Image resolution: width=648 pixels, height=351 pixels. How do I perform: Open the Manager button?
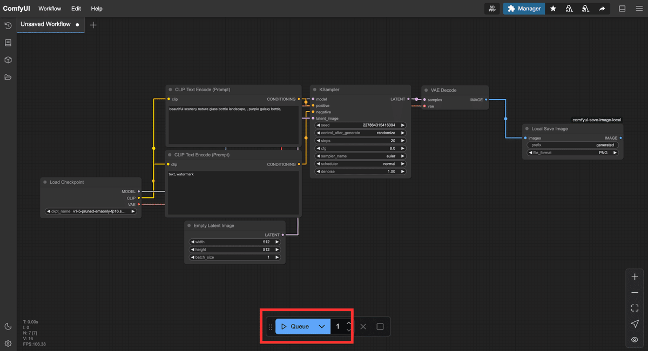pyautogui.click(x=524, y=9)
